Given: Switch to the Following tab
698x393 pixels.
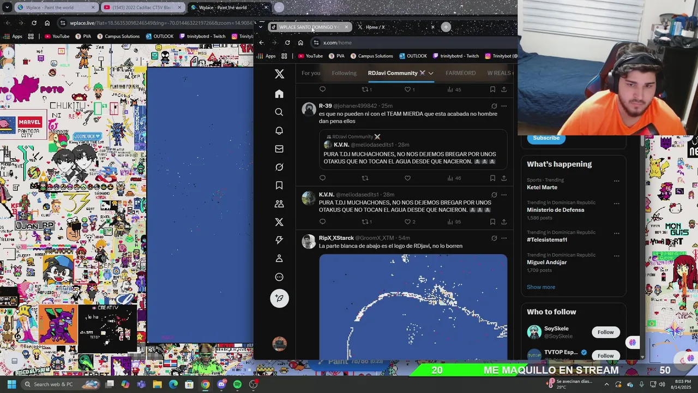Looking at the screenshot, I should click(x=344, y=73).
